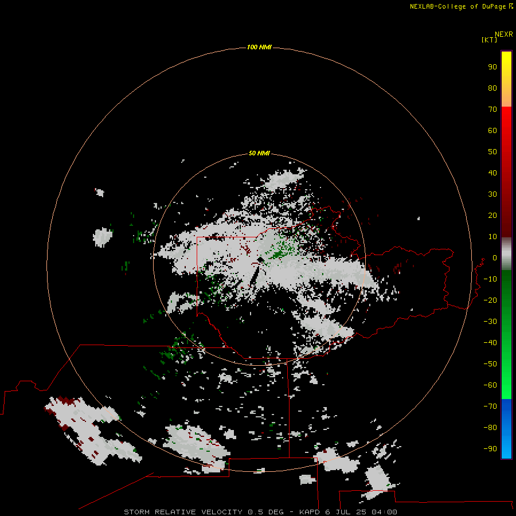The height and width of the screenshot is (516, 516).
Task: Click the 6 JUL 25 04:00 timestamp
Action: pyautogui.click(x=361, y=512)
